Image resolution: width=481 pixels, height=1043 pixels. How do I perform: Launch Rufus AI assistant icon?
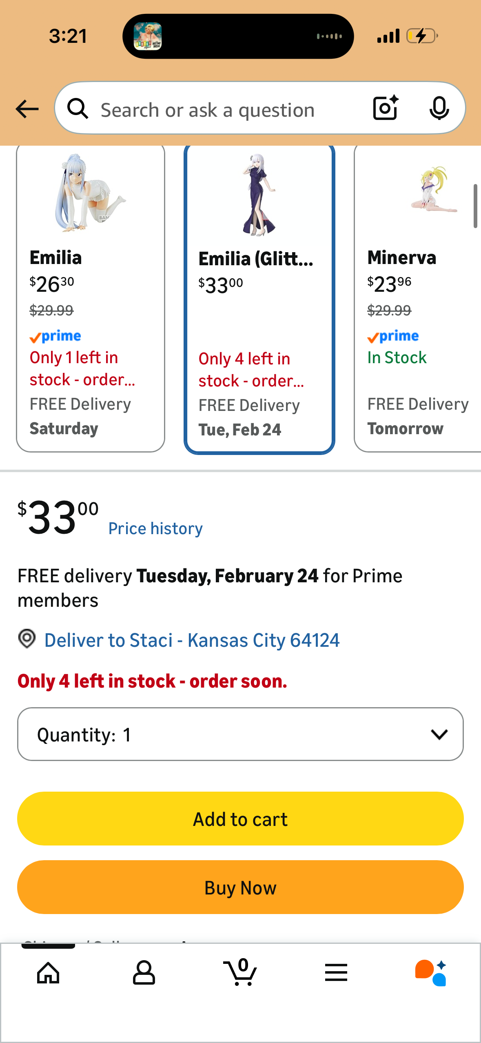[x=431, y=973]
